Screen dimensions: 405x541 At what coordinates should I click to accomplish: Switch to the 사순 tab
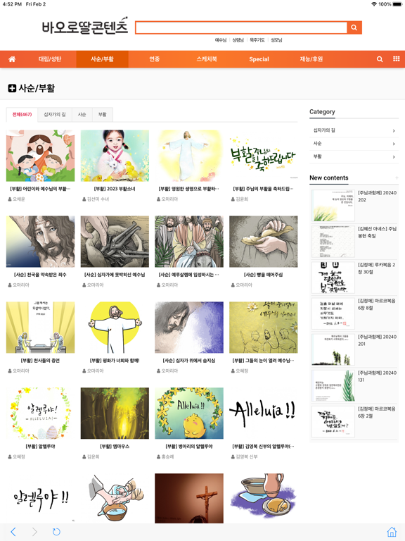coord(82,115)
